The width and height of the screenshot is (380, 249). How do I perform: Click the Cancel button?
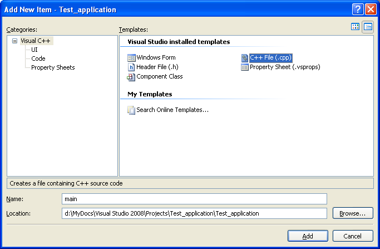pyautogui.click(x=353, y=236)
